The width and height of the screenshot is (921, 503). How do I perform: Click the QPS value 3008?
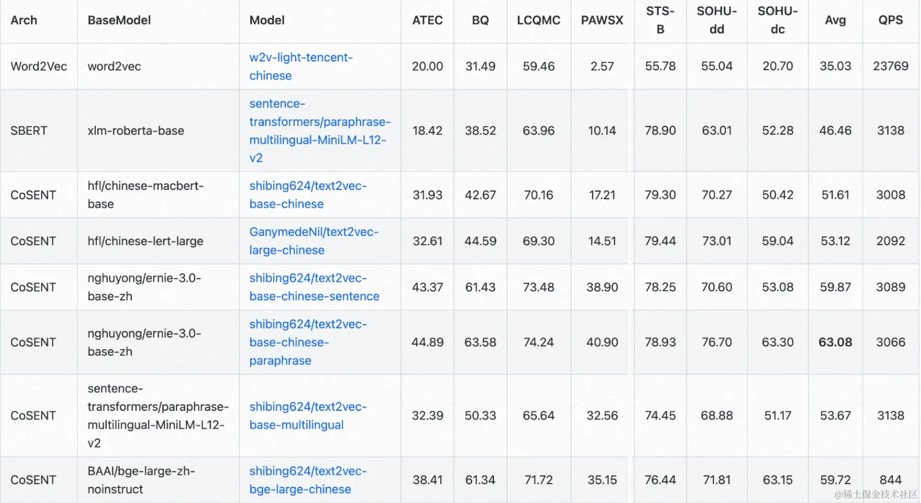891,195
